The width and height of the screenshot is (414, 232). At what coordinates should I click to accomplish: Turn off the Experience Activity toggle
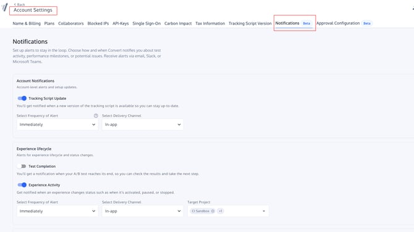tap(22, 185)
